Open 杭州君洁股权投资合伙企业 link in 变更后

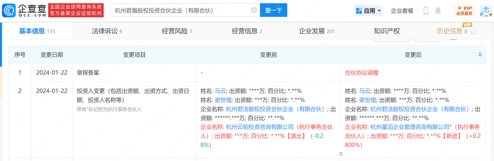point(420,109)
